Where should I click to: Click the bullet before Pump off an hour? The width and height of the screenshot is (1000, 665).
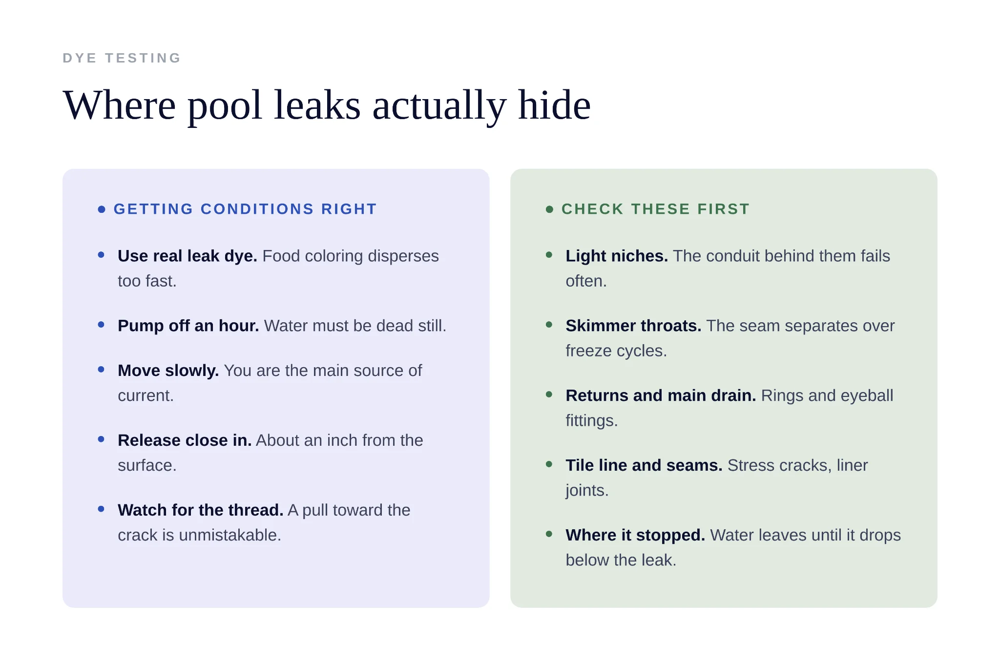tap(101, 324)
